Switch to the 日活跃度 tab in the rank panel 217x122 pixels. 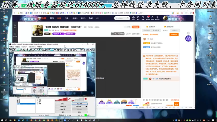pos(146,30)
